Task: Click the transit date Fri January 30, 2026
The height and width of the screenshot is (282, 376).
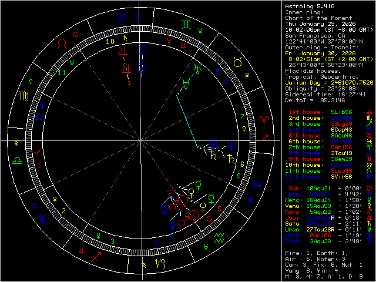Action: click(320, 53)
